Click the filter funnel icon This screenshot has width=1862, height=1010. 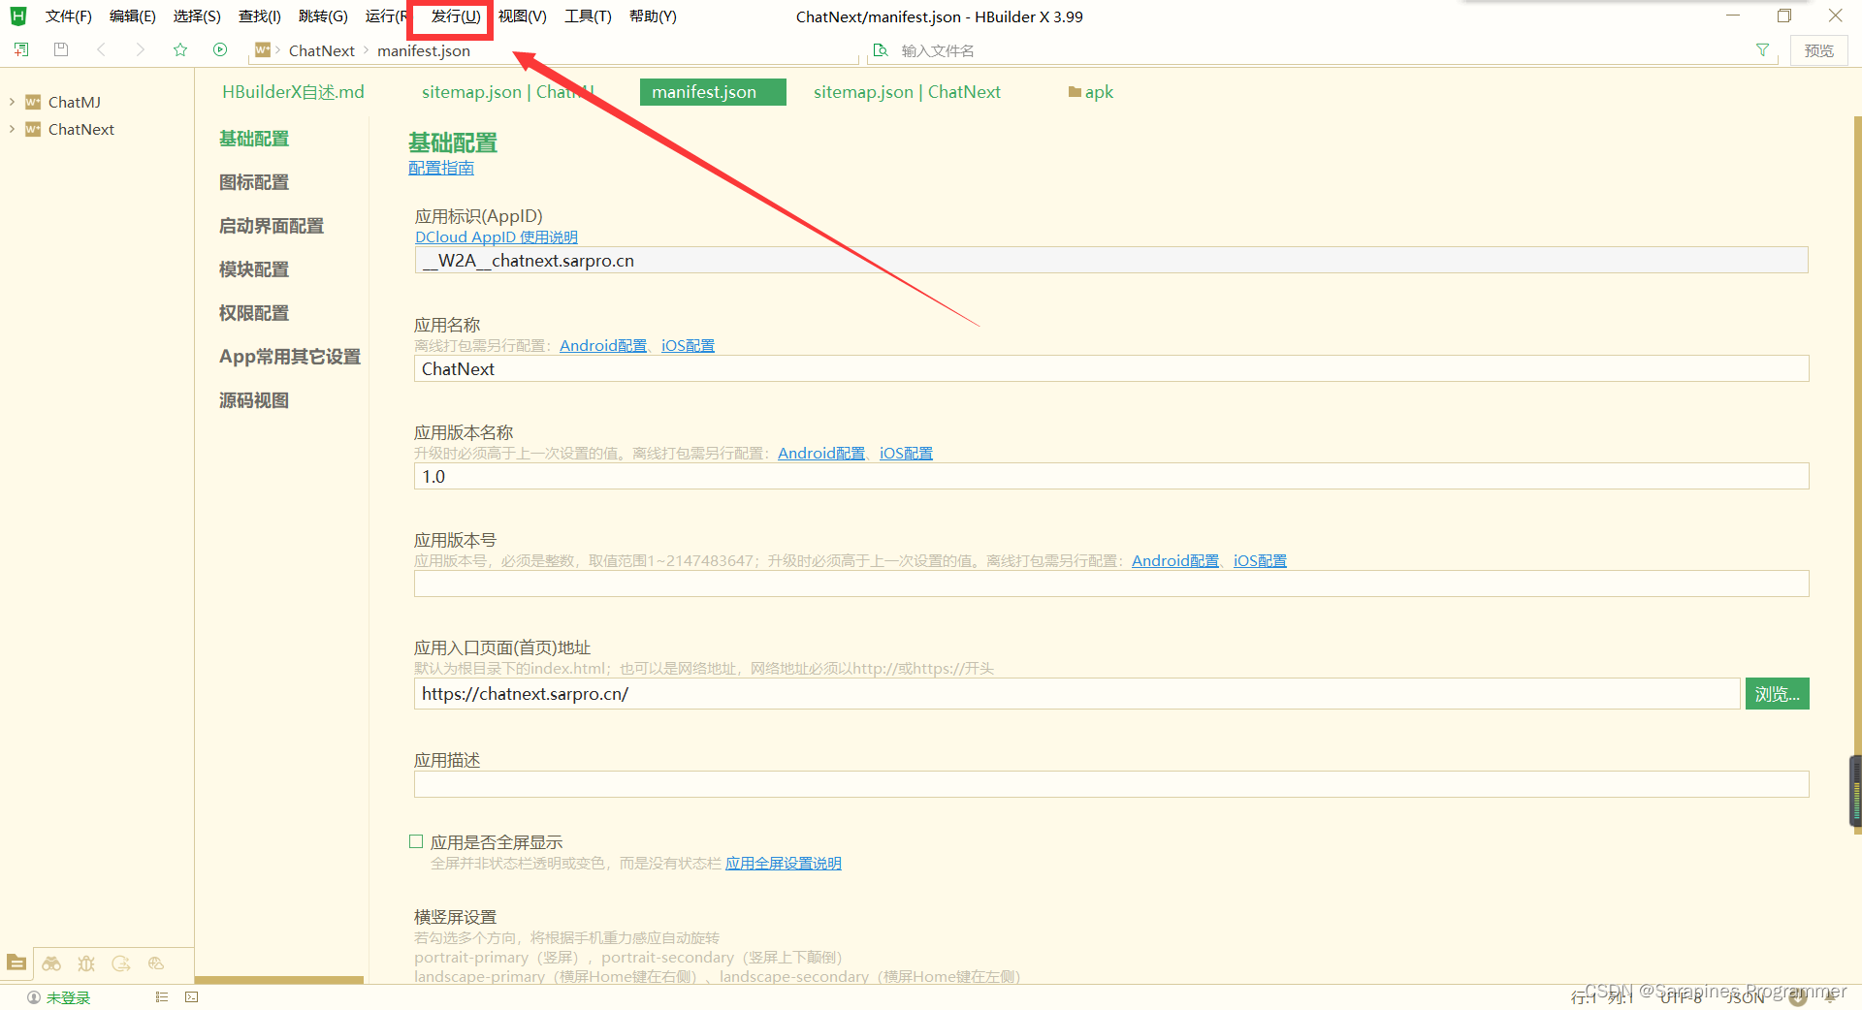1762,50
